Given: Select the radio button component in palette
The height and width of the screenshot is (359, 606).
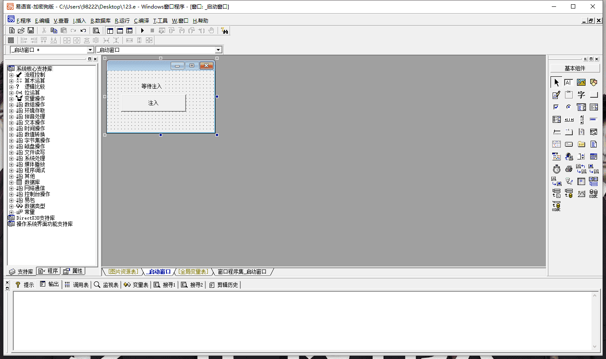Looking at the screenshot, I should click(569, 107).
